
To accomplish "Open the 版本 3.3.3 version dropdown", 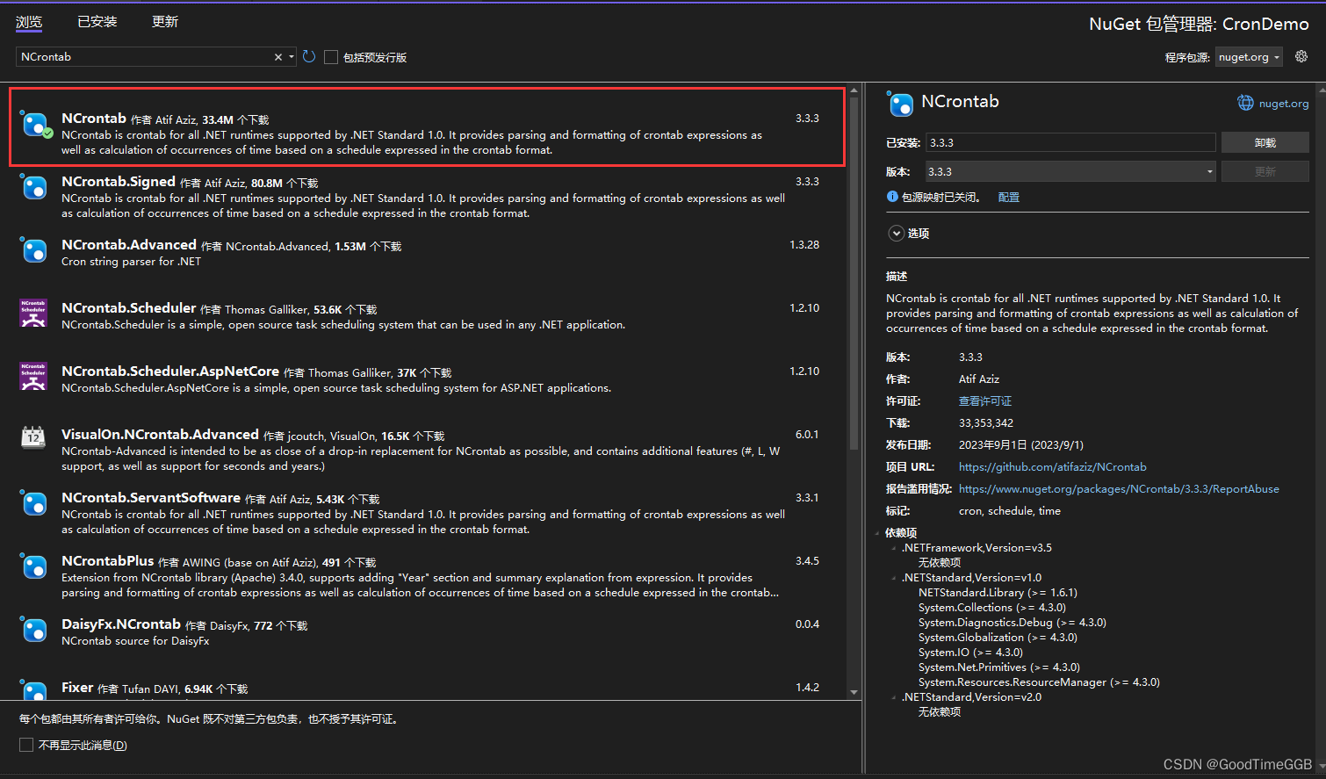I will (x=1070, y=171).
